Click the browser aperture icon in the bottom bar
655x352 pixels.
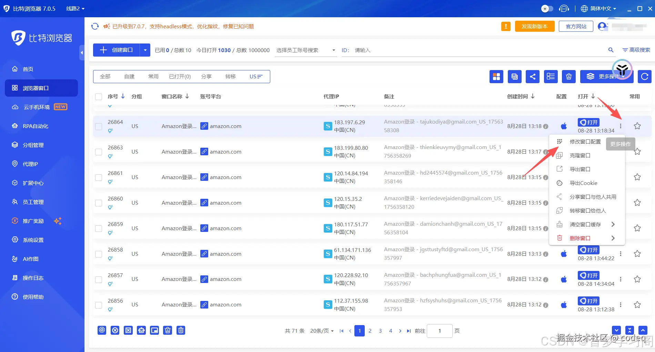[x=102, y=330]
